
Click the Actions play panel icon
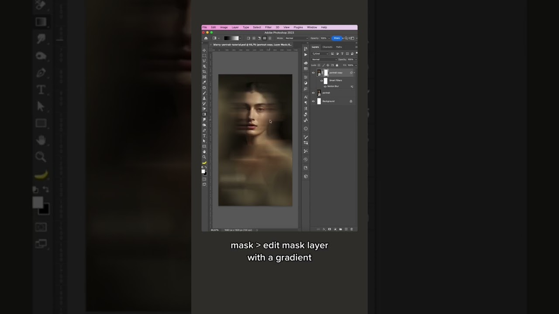306,55
